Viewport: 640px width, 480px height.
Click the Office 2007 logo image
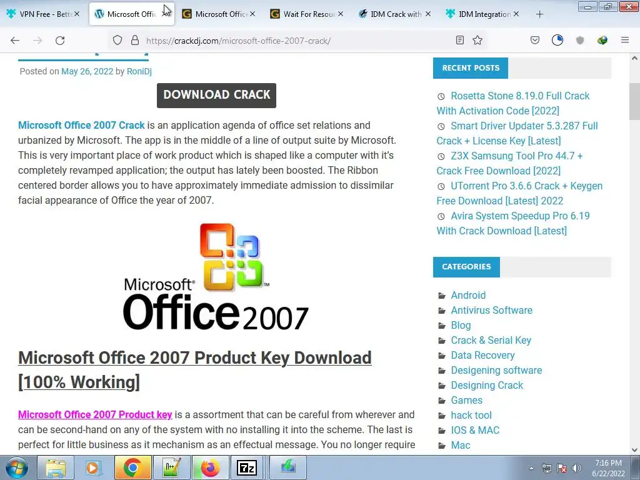click(216, 276)
